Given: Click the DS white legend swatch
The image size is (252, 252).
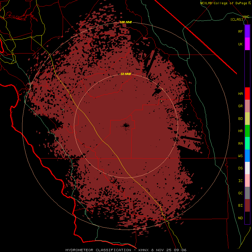Looking at the screenshot, I should pyautogui.click(x=247, y=168).
